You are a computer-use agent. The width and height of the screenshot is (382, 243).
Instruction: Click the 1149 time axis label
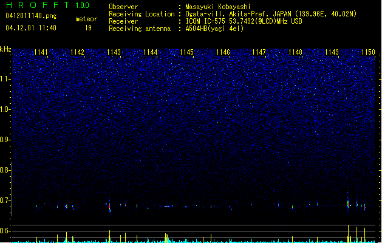[332, 52]
